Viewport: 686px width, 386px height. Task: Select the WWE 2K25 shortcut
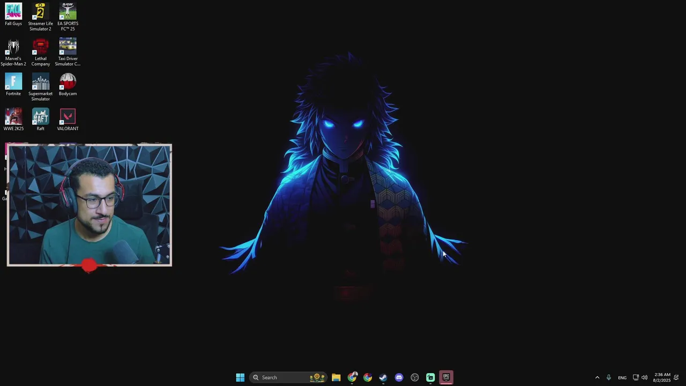13,120
